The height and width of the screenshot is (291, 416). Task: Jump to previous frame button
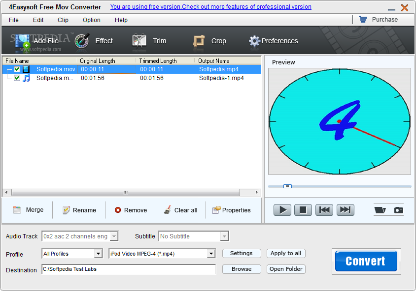[x=324, y=210]
